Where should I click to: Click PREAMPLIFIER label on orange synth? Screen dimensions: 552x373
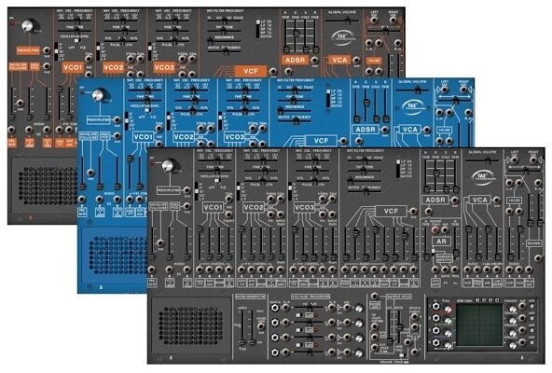[x=28, y=50]
